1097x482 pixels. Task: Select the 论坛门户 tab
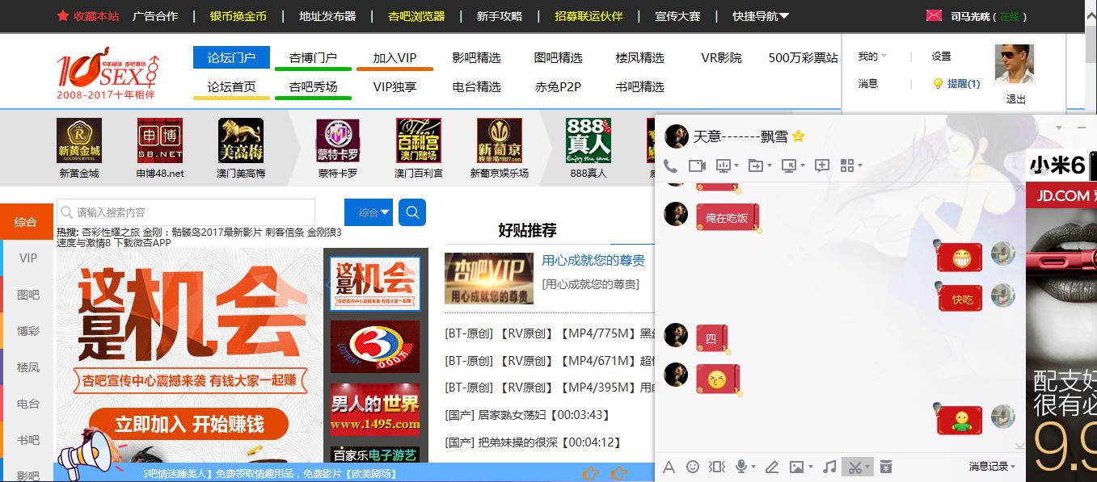[231, 57]
